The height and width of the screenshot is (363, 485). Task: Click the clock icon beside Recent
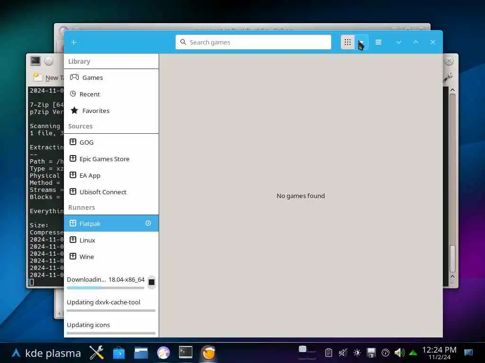pyautogui.click(x=72, y=94)
